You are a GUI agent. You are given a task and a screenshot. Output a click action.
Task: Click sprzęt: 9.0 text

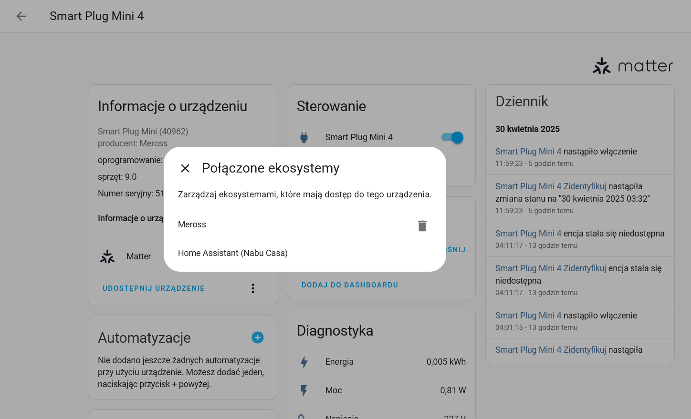117,177
